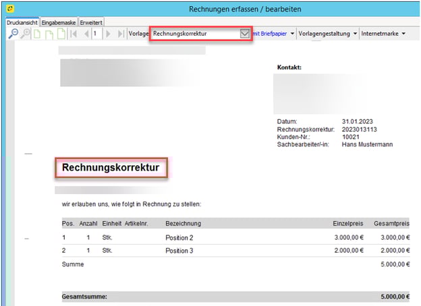
Task: Jump to the first page arrow
Action: [74, 34]
